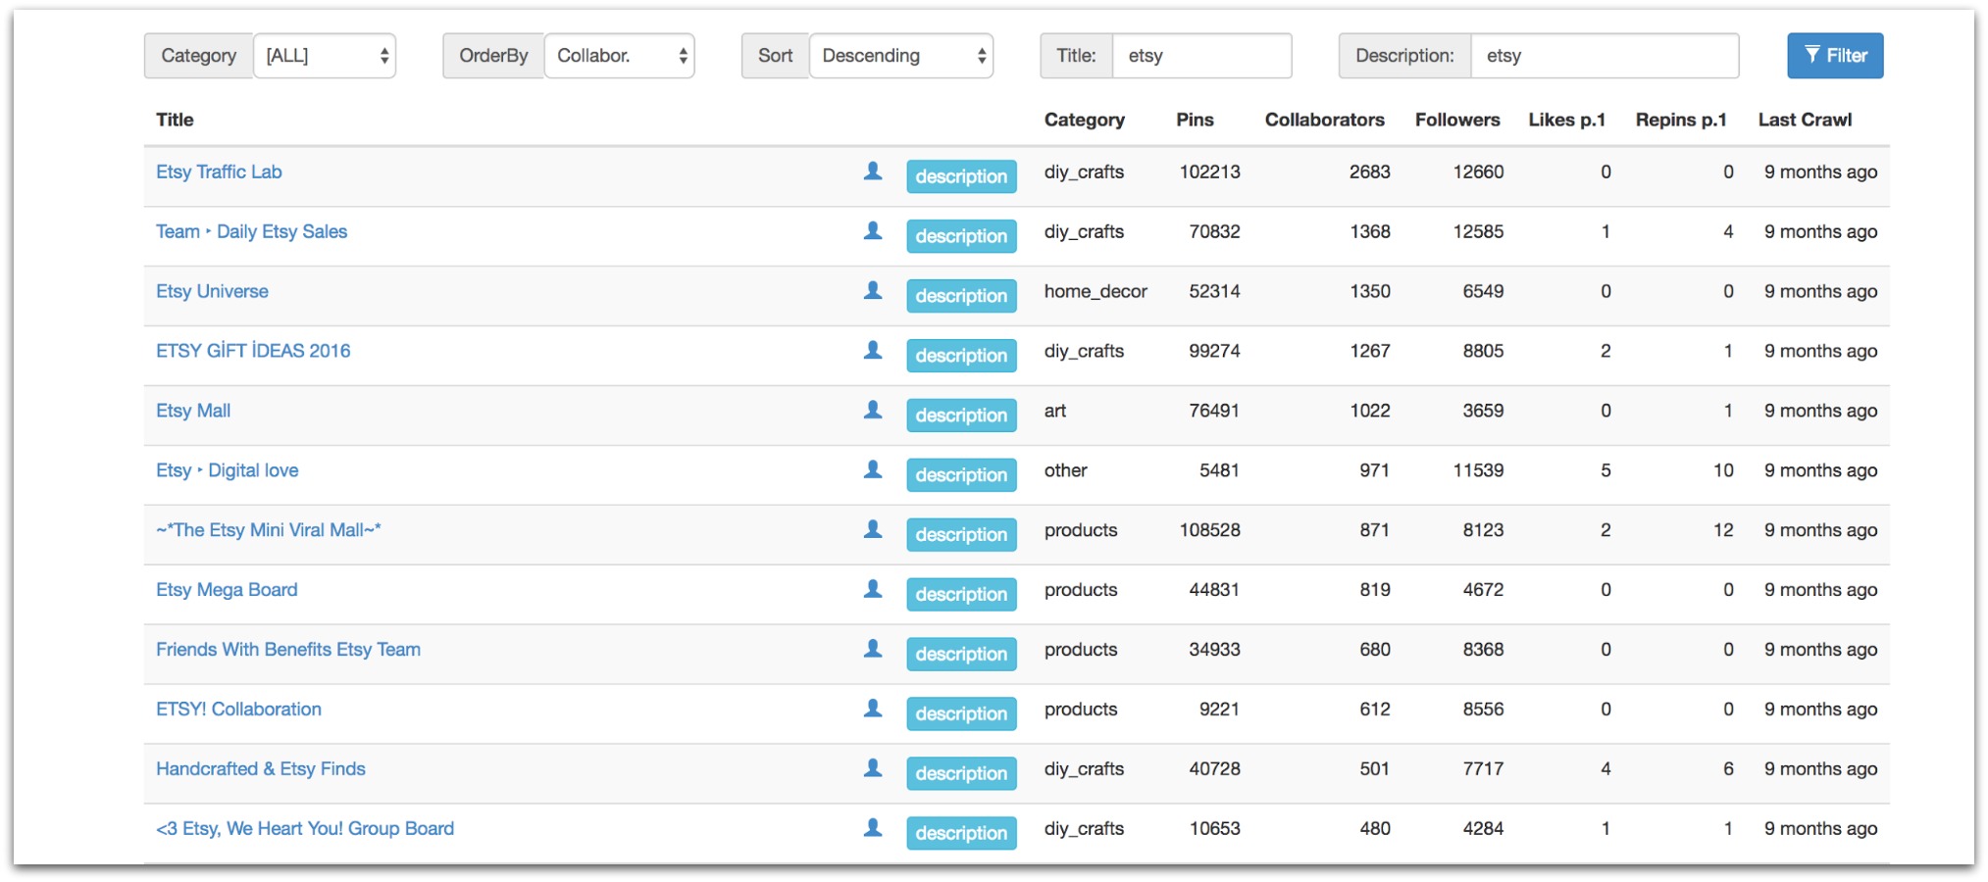
Task: Click user icon in Team Daily Etsy Sales row
Action: pyautogui.click(x=872, y=231)
